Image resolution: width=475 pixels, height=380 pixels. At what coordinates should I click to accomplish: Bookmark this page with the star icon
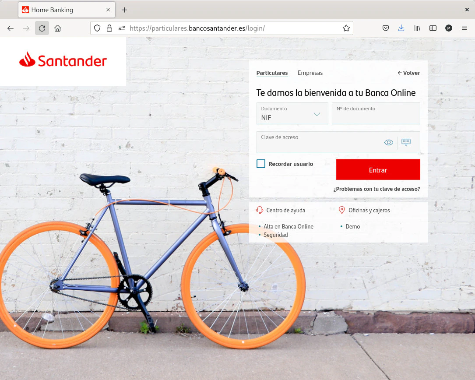[x=346, y=28]
